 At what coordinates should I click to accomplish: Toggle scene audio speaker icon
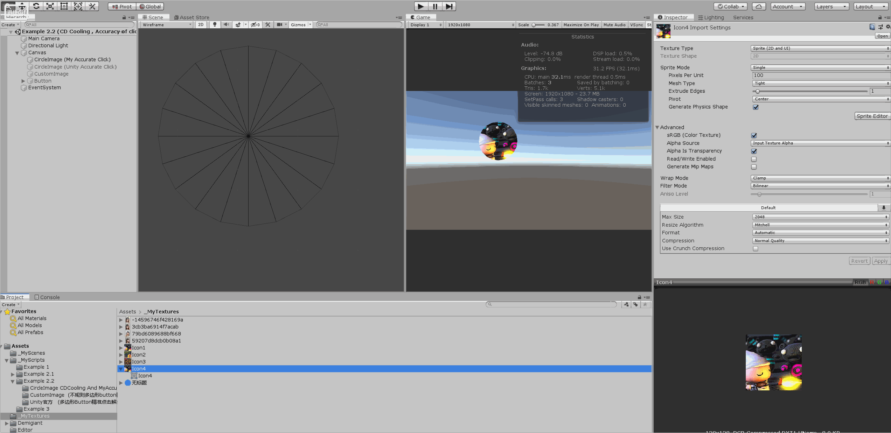226,24
